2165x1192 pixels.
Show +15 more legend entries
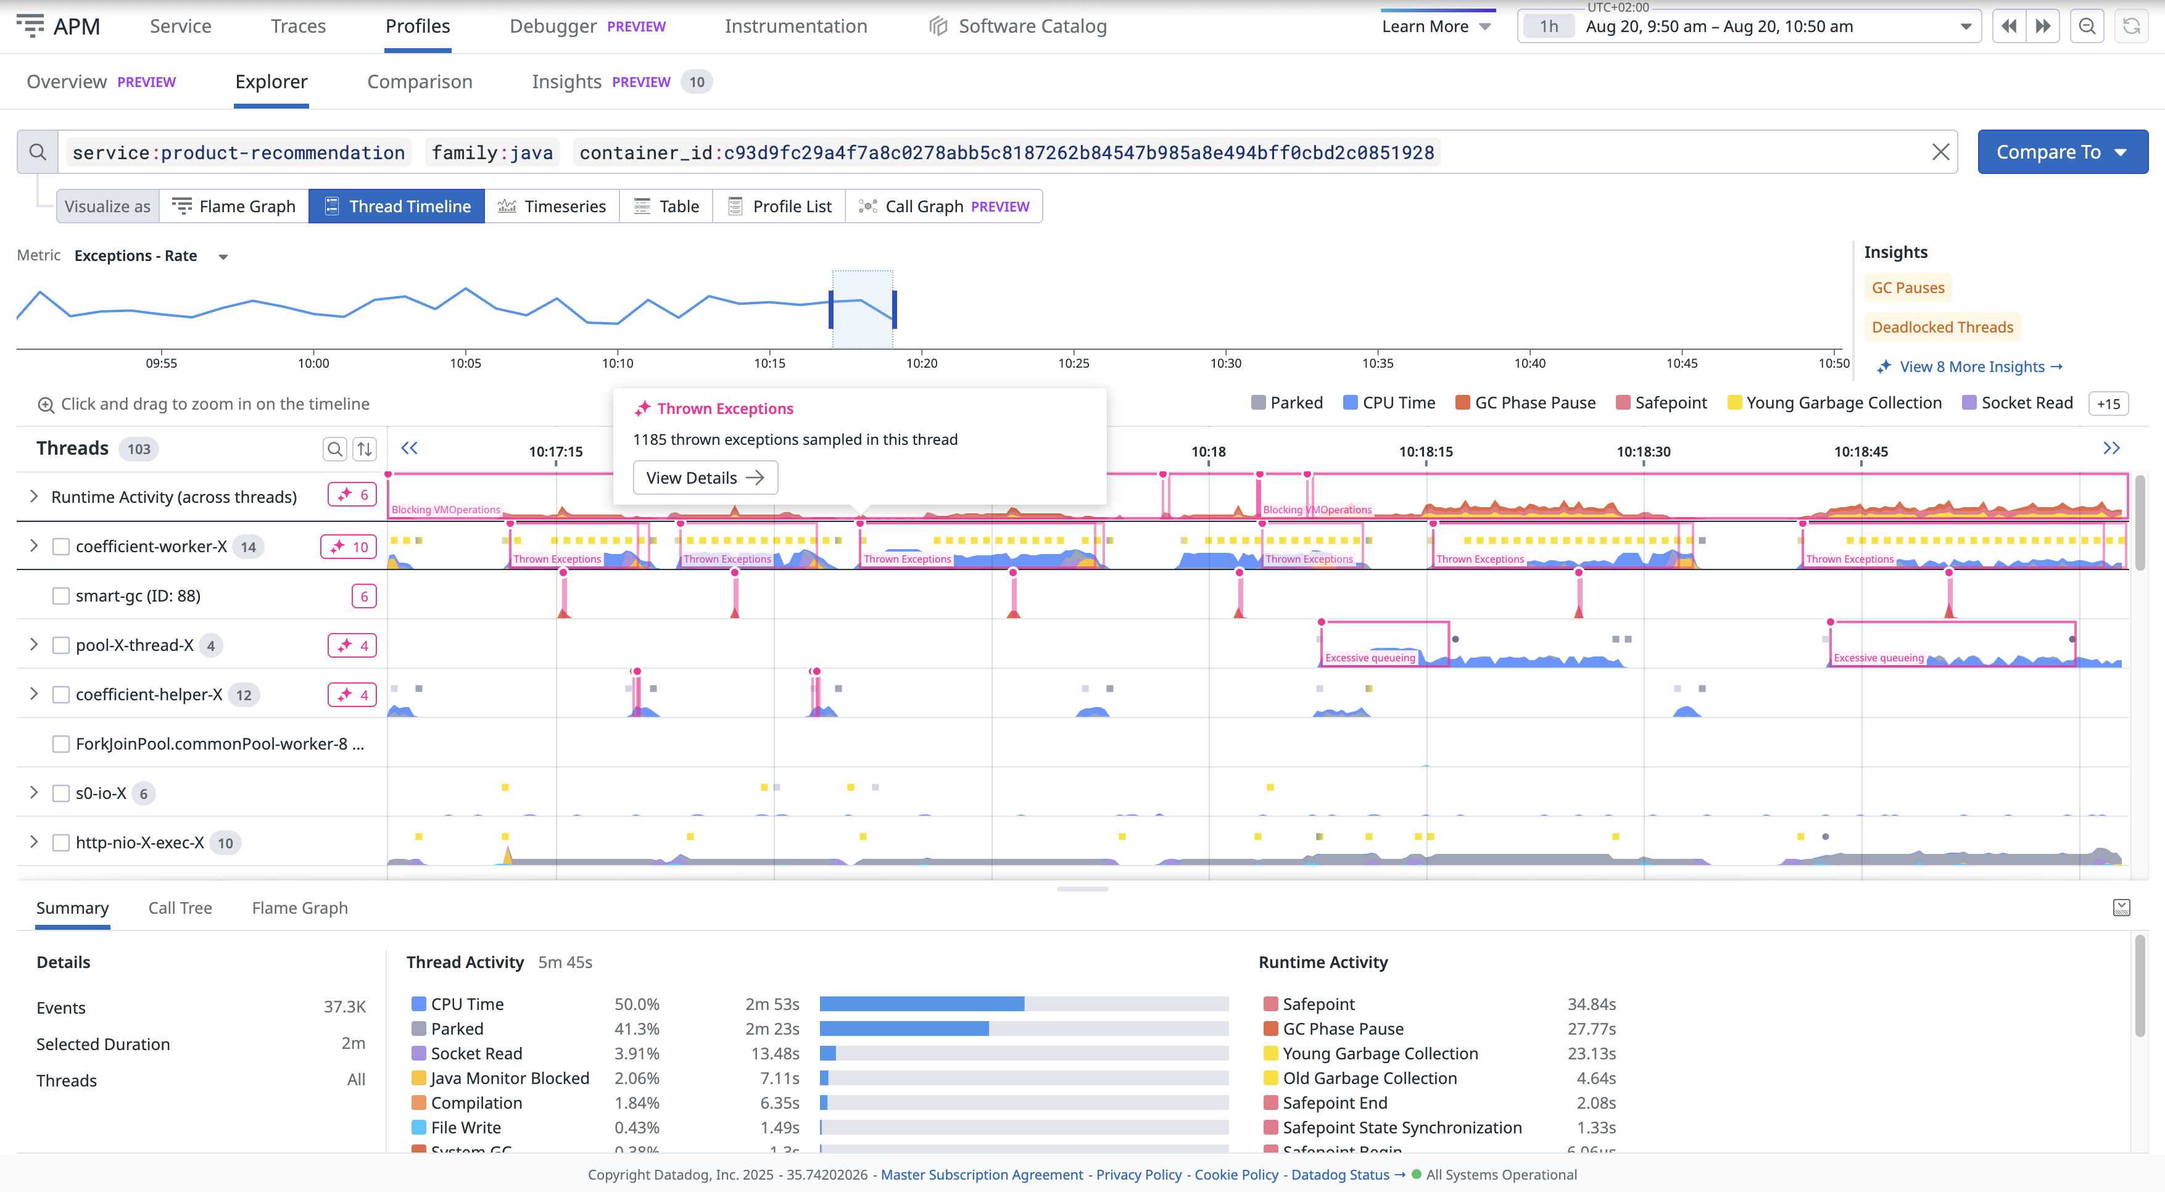[2108, 404]
